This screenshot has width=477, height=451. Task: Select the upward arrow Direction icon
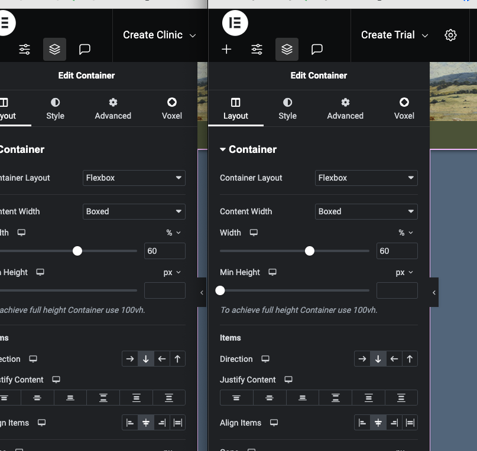[x=410, y=358]
